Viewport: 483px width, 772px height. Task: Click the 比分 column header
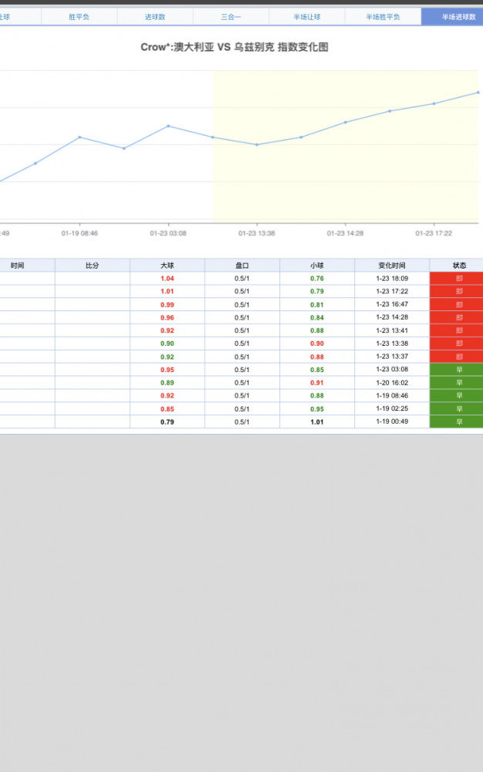(93, 266)
